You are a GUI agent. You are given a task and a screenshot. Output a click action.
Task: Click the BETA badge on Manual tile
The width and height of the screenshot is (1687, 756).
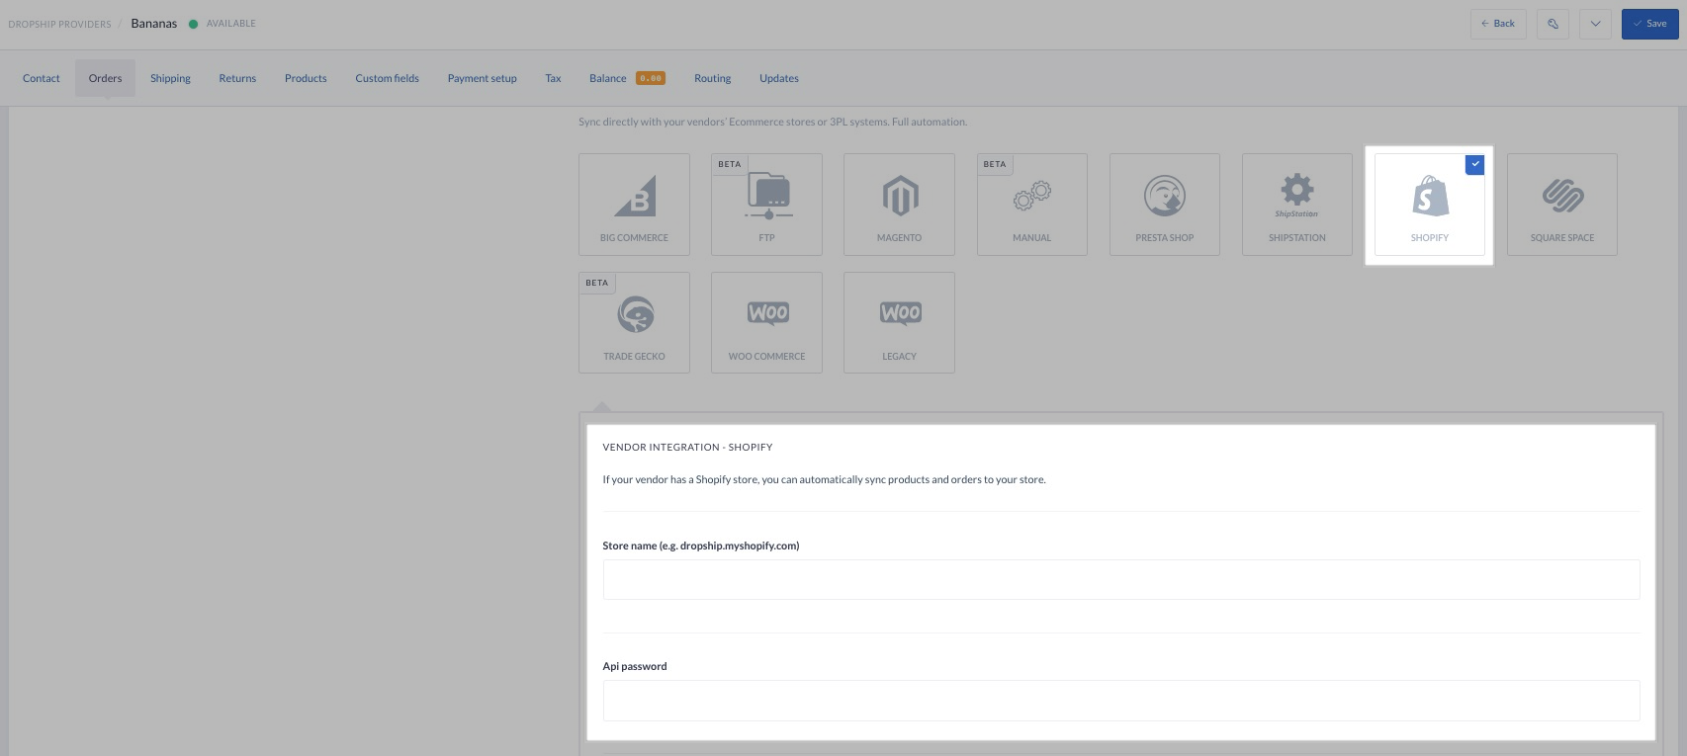[x=994, y=164]
